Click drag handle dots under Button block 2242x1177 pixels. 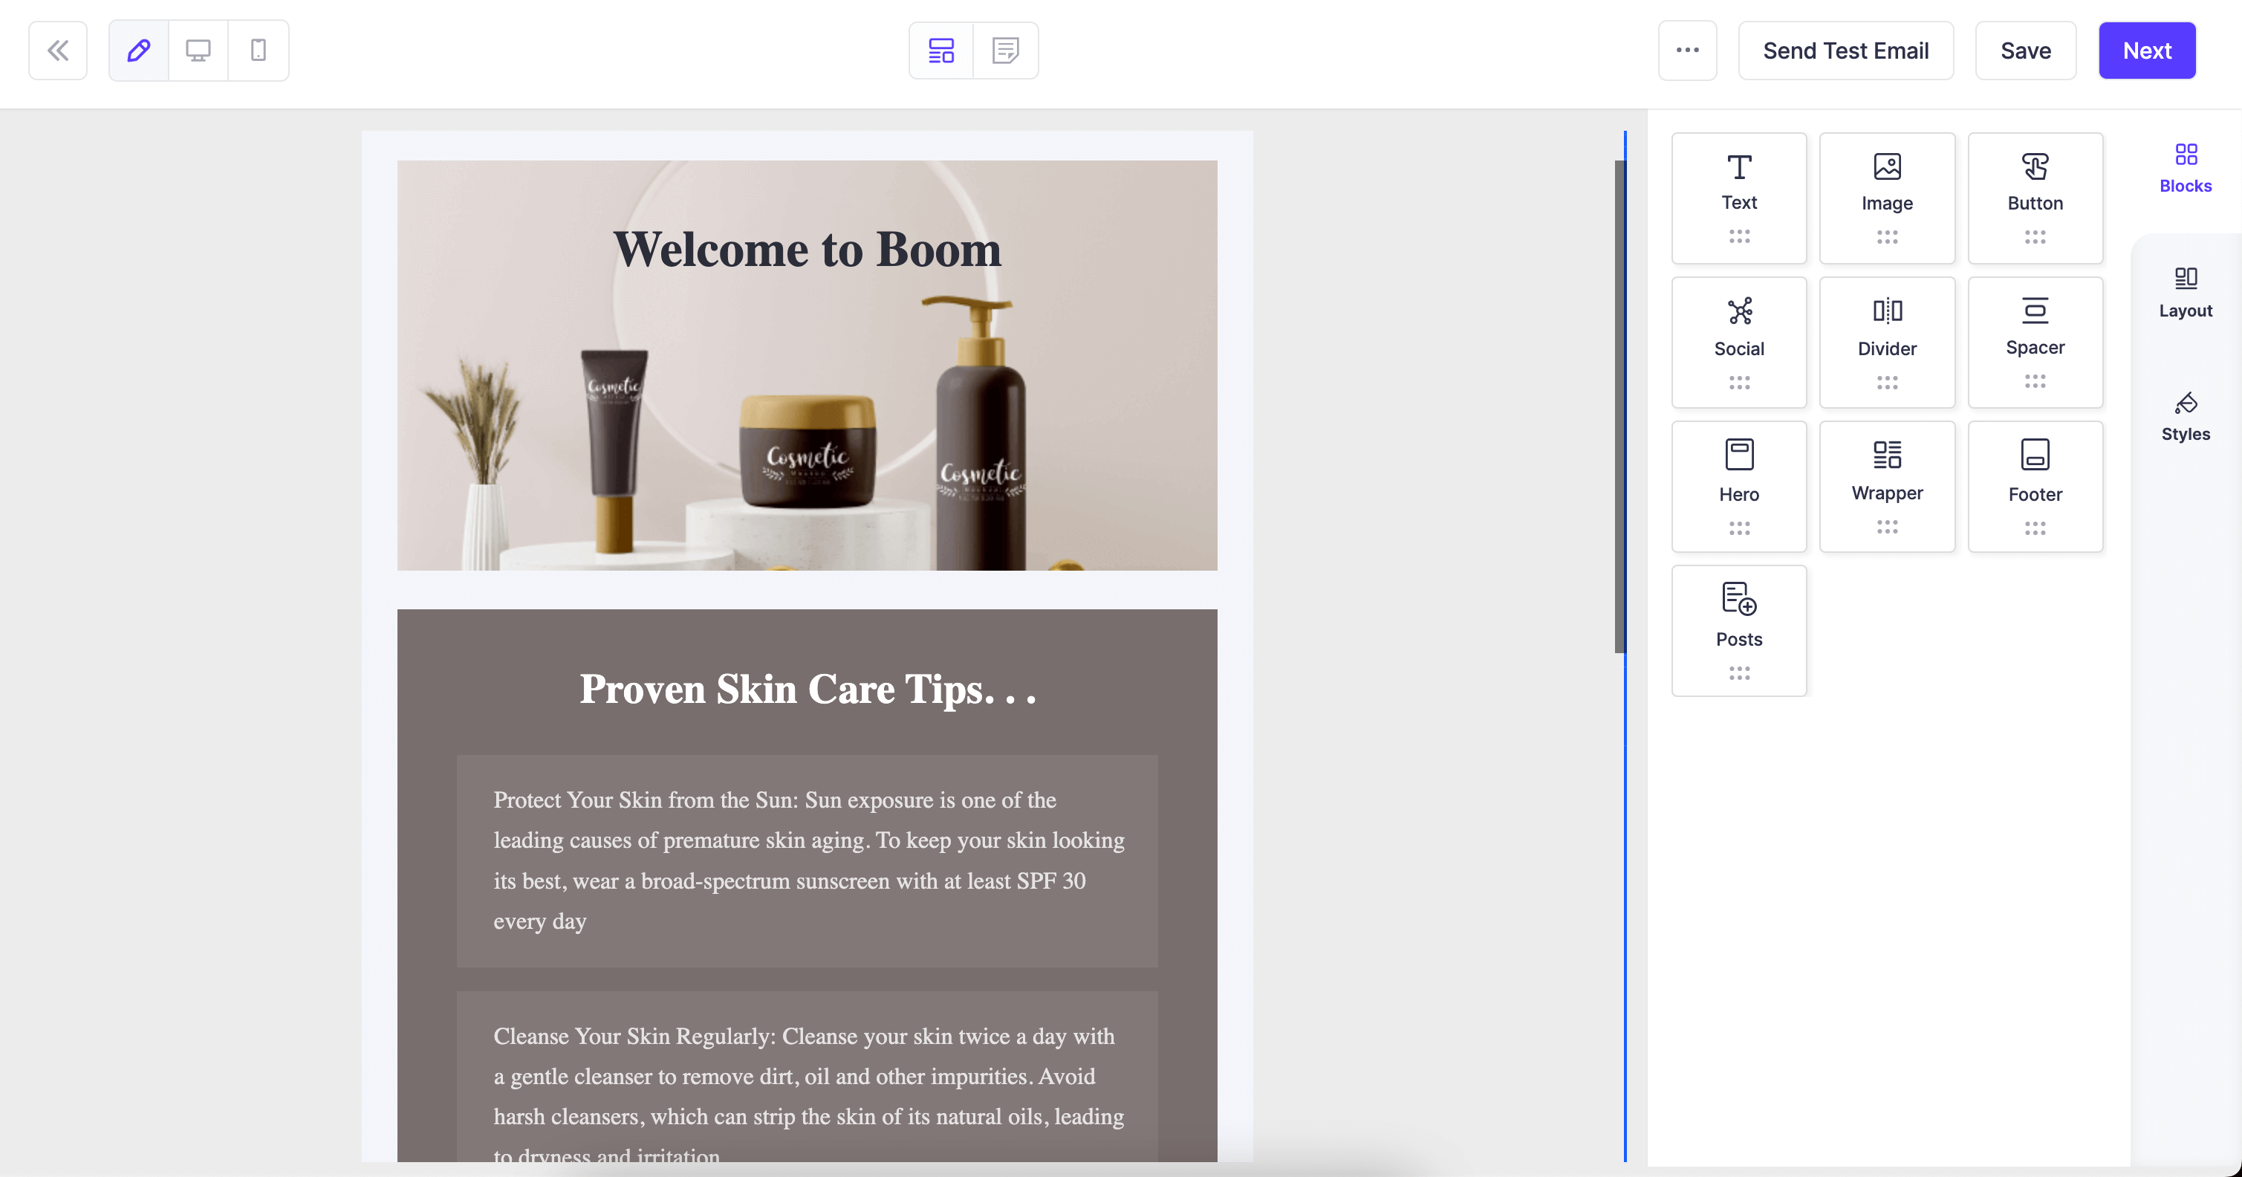[x=2035, y=237]
